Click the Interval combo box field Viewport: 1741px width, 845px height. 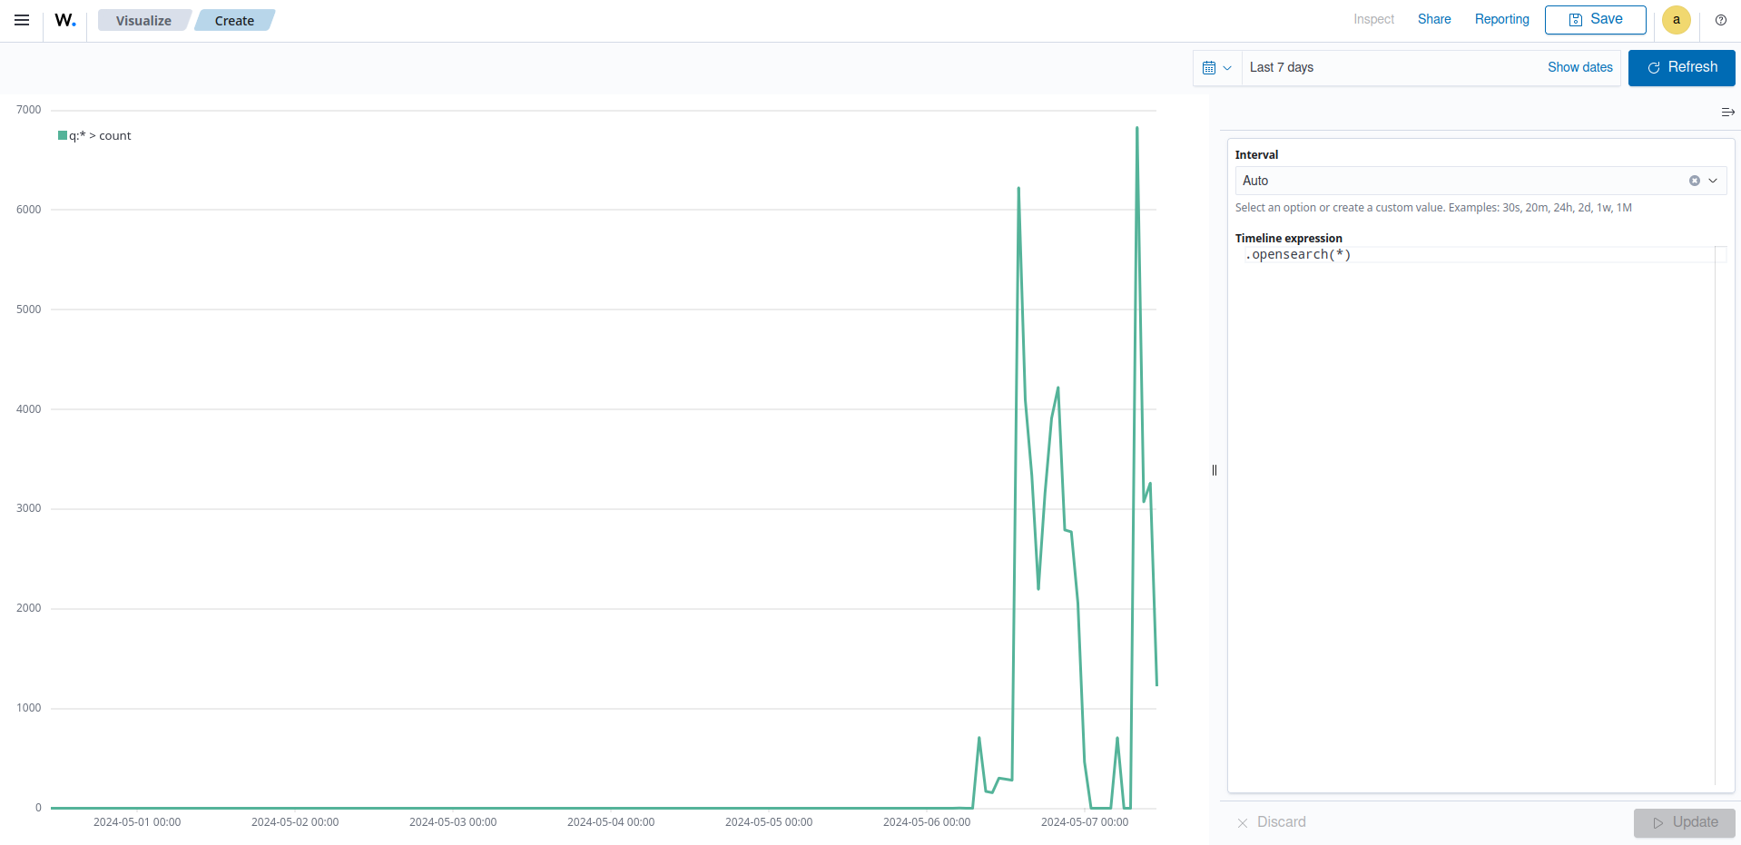point(1480,181)
